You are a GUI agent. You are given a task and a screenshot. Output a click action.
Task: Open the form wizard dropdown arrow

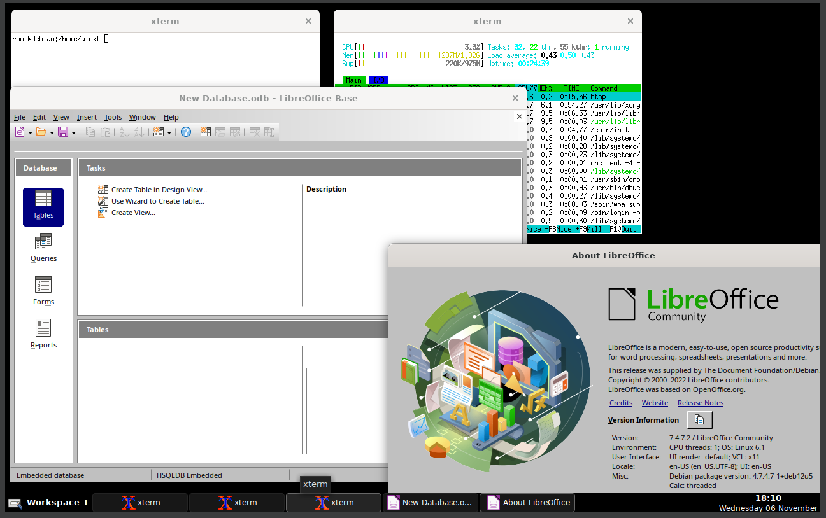[169, 132]
